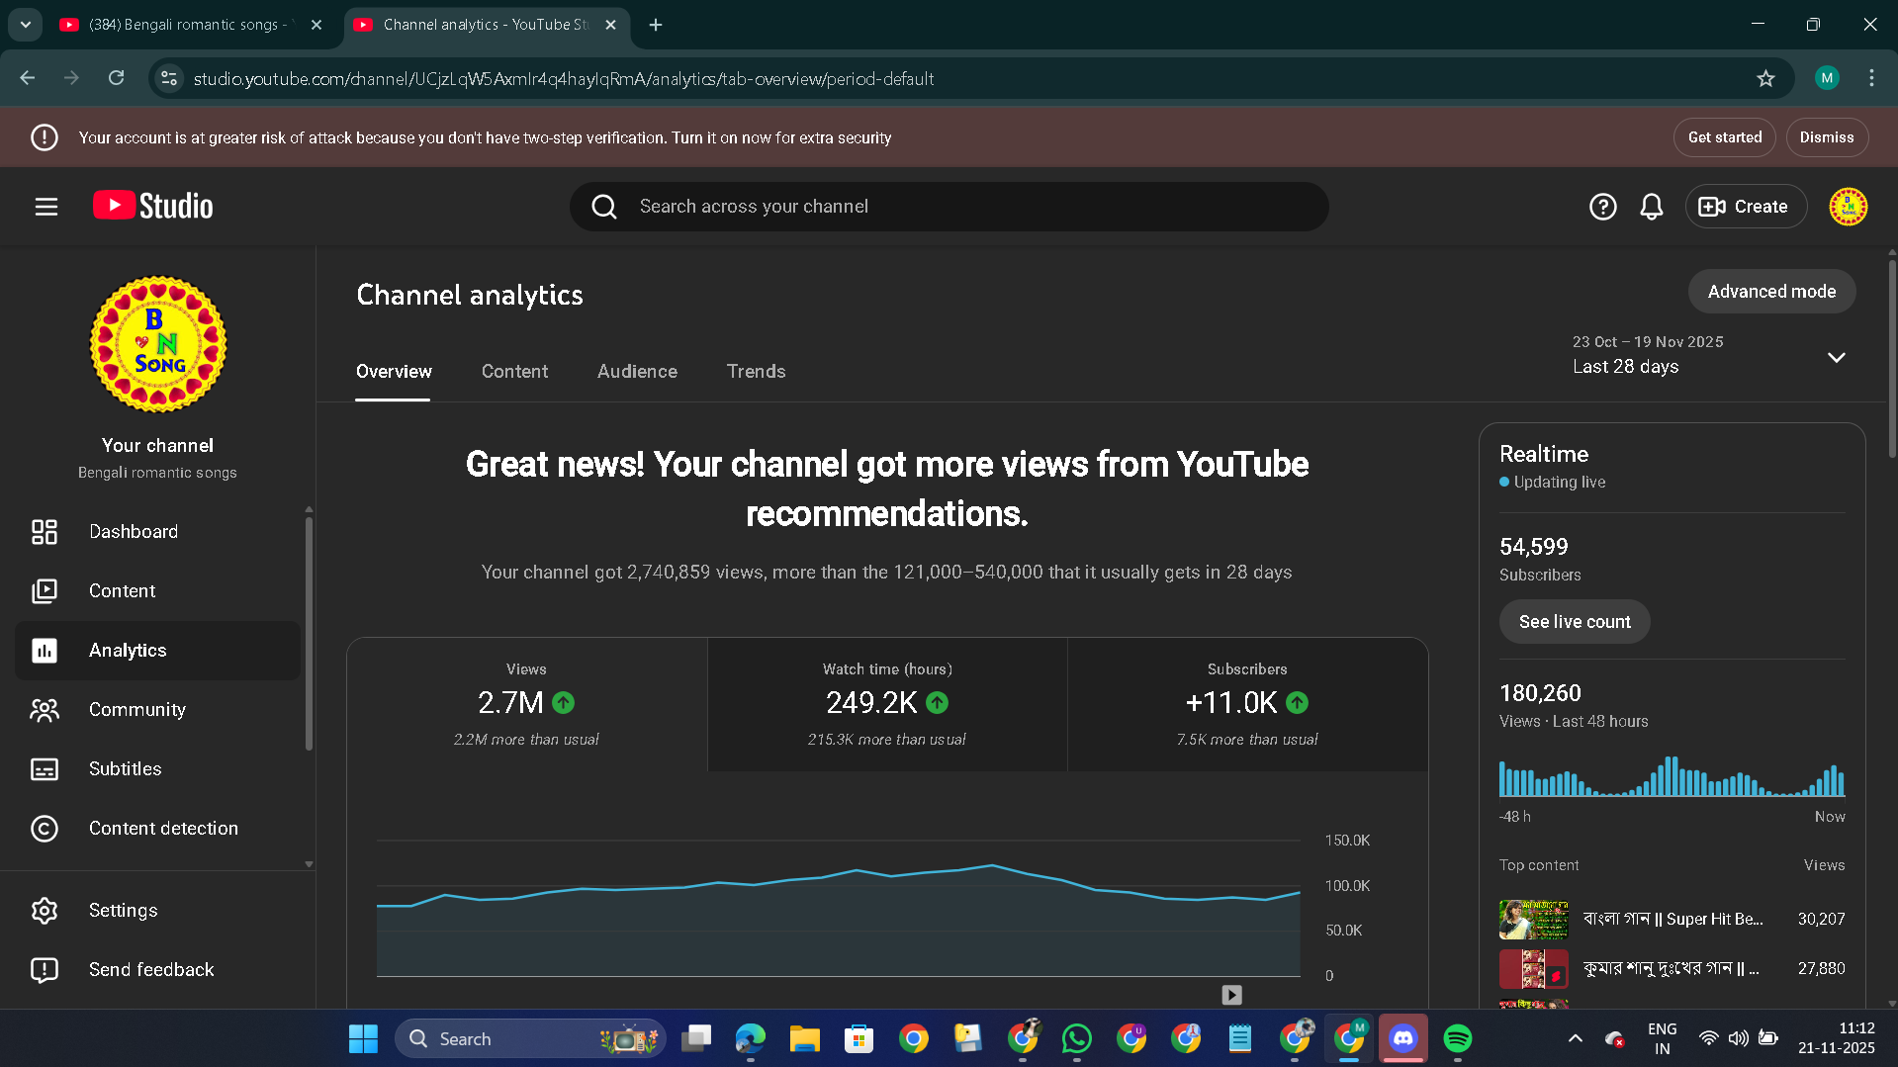The image size is (1898, 1067).
Task: Select the Watch time (hours) metric card
Action: pyautogui.click(x=886, y=704)
